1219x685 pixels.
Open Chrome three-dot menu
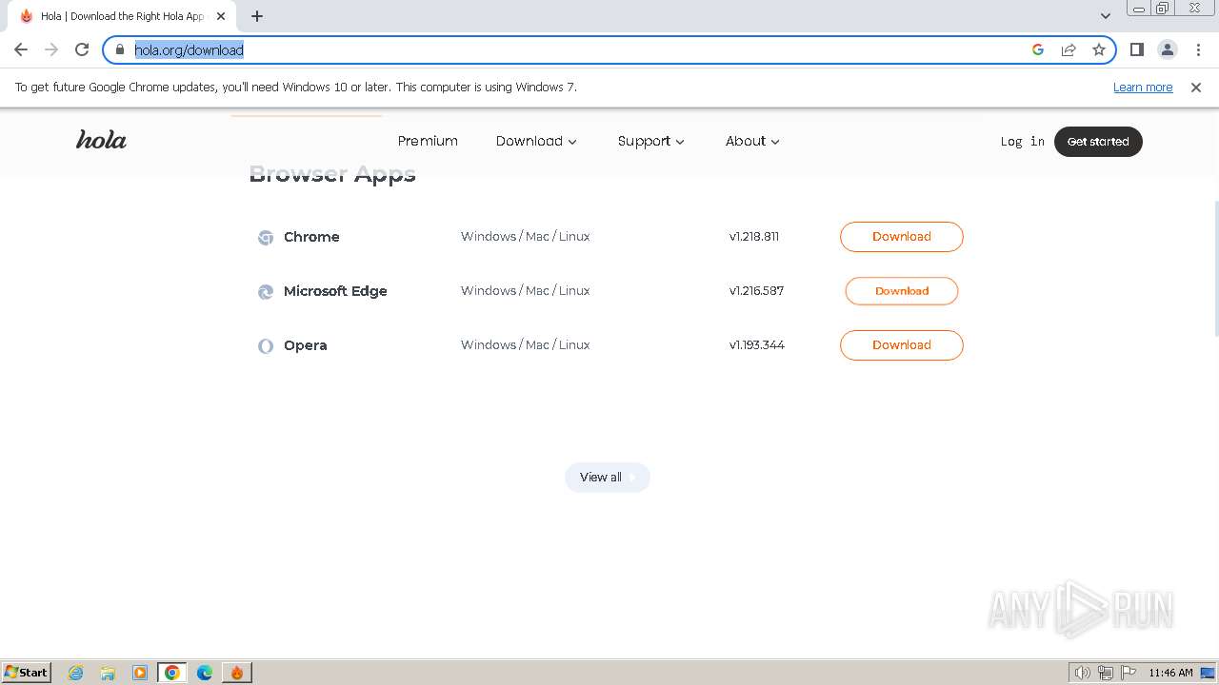pyautogui.click(x=1198, y=49)
